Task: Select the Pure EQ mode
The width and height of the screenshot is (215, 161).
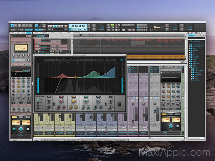Action: [x=38, y=103]
